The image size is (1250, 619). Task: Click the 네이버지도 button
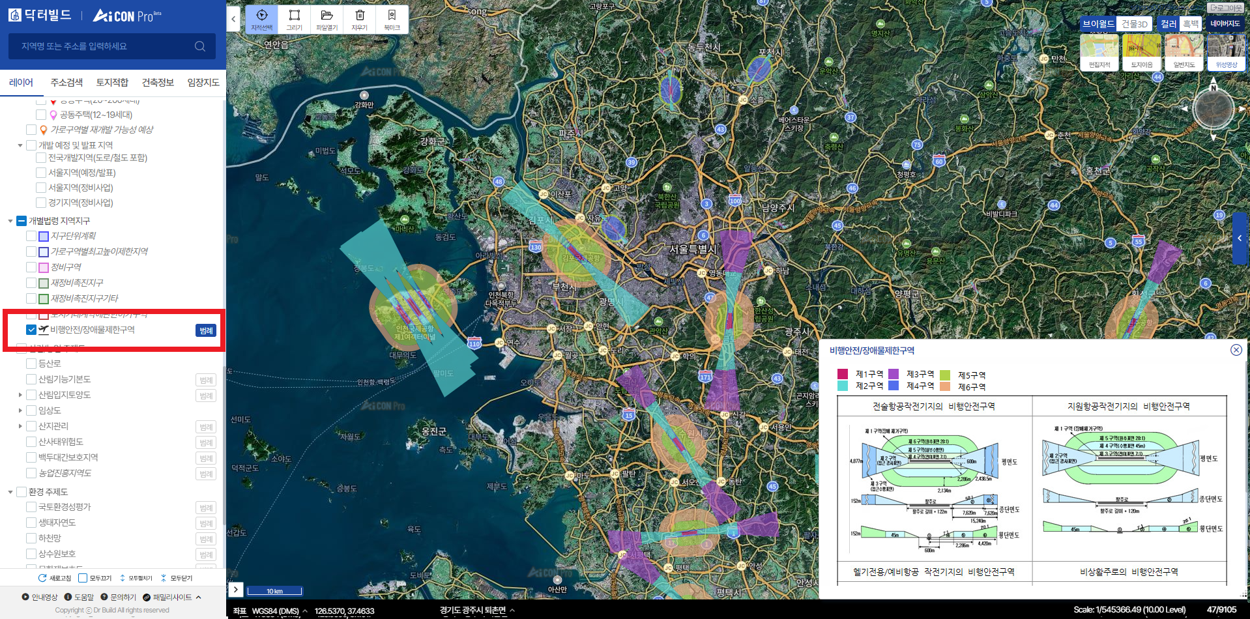[1225, 23]
